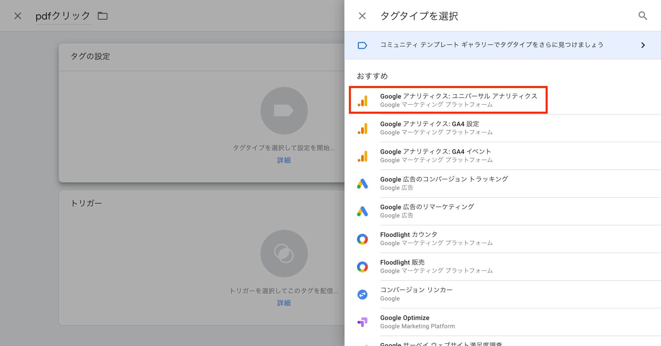Screen dimensions: 661x346
Task: Click the おすすめ section heading
Action: [x=372, y=76]
